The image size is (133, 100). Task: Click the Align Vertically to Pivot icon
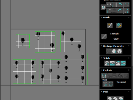click(109, 11)
